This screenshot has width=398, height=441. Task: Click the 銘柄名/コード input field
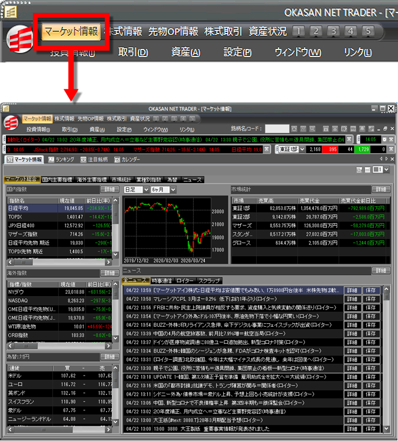[277, 129]
